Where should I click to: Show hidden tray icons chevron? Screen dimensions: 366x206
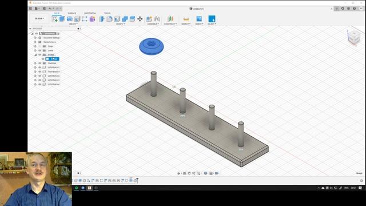click(x=319, y=188)
